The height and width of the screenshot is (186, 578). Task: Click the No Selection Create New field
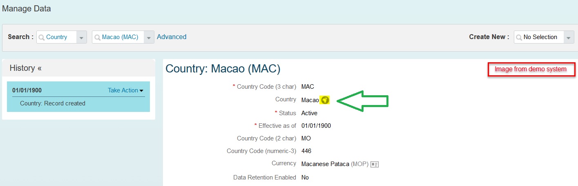pos(544,37)
